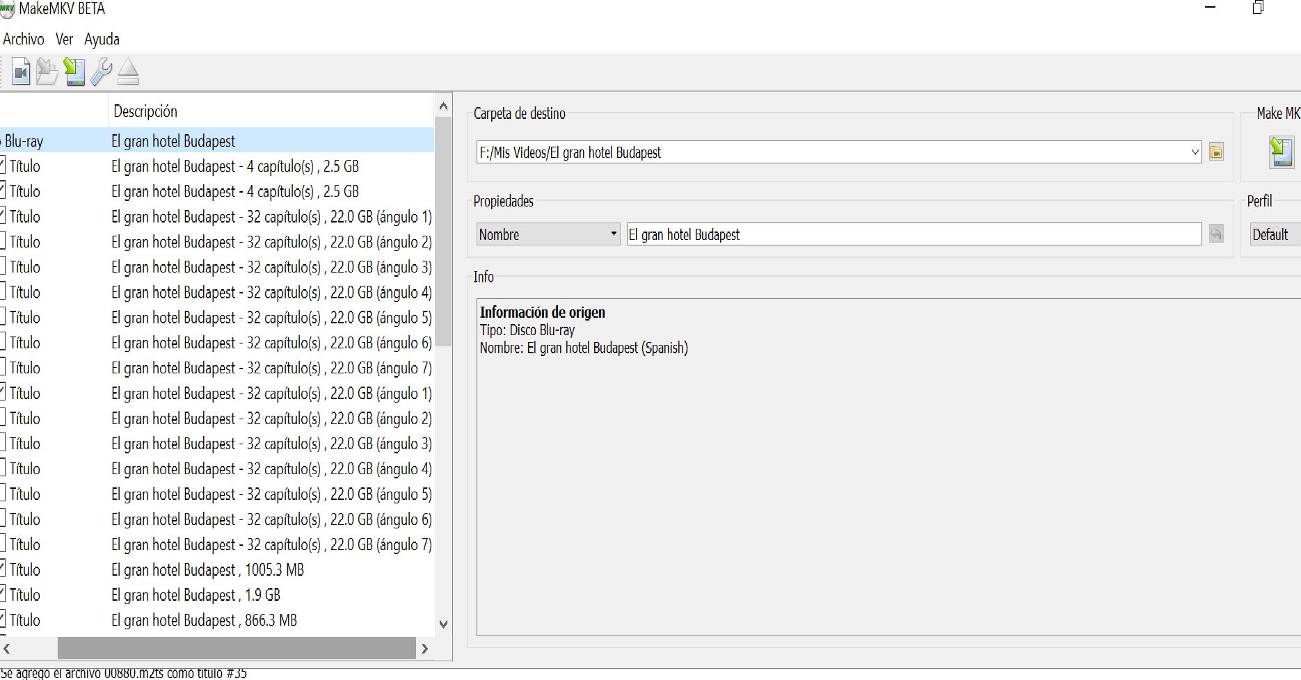Toggle checkbox for the 1.9 GB title
1301x680 pixels.
[x=2, y=594]
